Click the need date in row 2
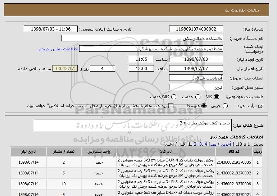 coord(28,173)
